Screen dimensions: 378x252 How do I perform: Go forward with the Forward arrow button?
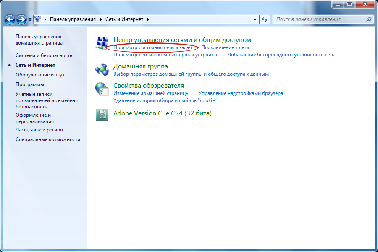pyautogui.click(x=21, y=20)
